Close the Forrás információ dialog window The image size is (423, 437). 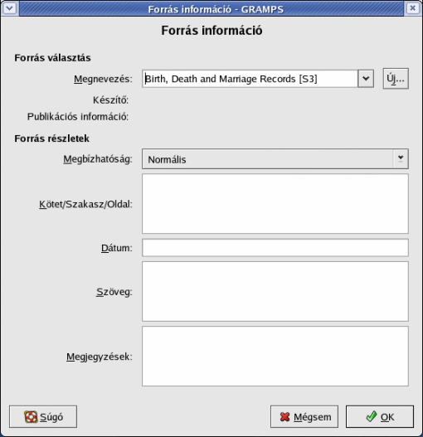click(413, 8)
